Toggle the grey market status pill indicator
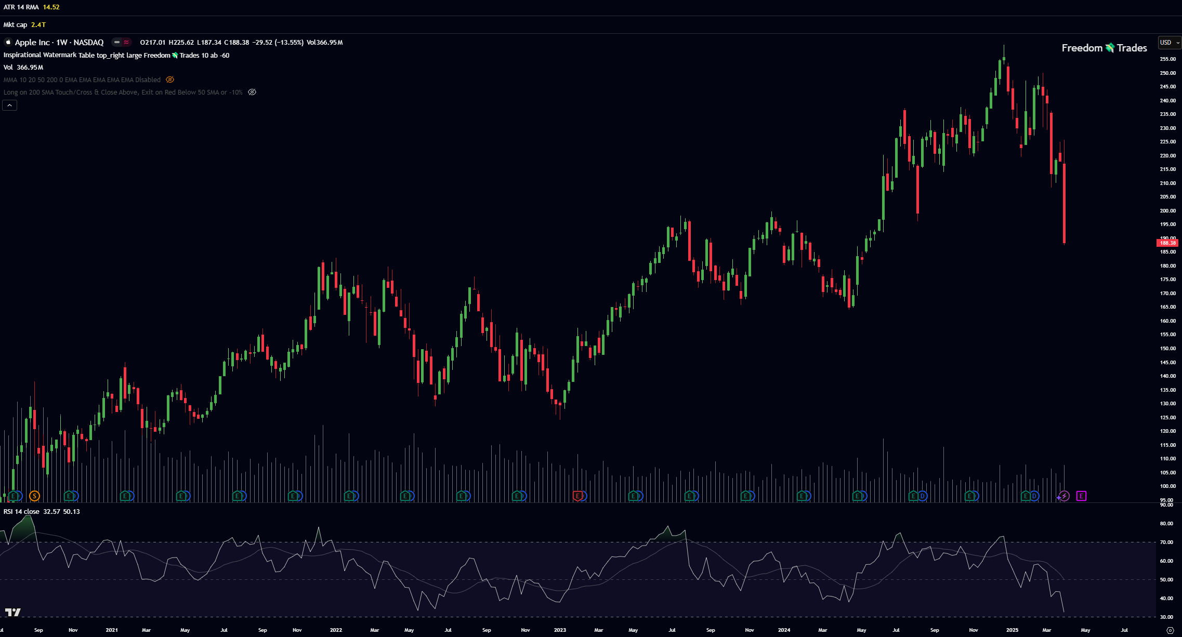 (x=117, y=42)
